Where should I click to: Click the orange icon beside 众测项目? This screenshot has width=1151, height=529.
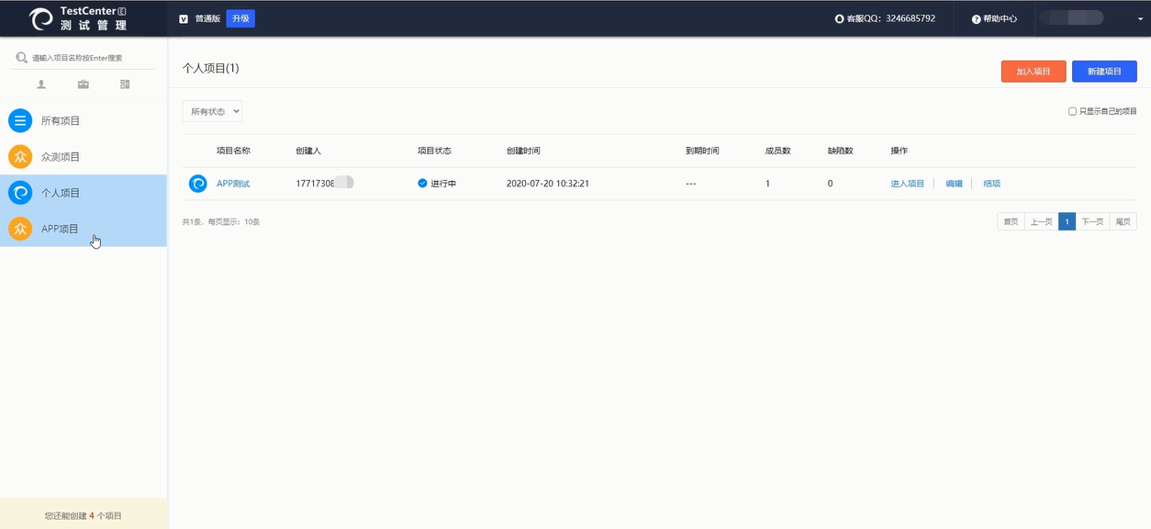[20, 156]
